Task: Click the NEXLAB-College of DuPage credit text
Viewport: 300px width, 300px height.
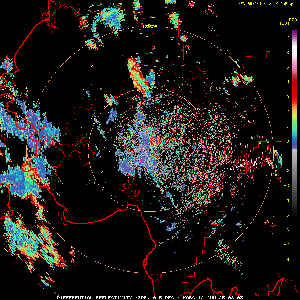Action: coord(268,4)
